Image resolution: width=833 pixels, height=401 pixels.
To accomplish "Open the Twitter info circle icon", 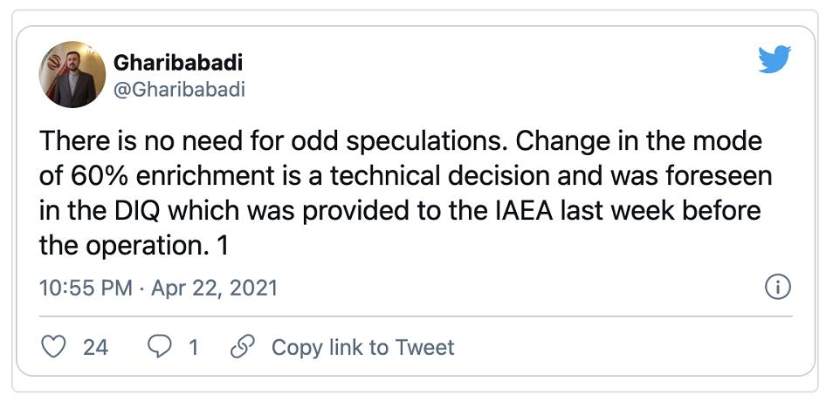I will click(x=777, y=287).
